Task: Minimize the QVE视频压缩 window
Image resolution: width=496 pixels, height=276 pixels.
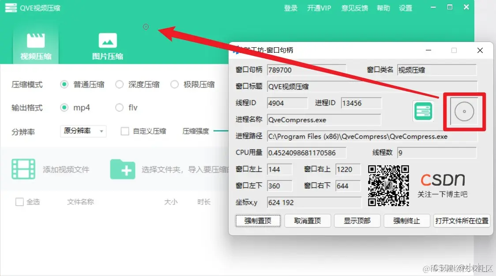Action: [x=433, y=7]
